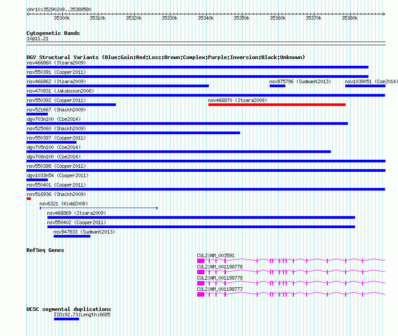The width and height of the screenshot is (398, 336).
Task: Select the CUL2 NM_003591 gene model
Action: click(291, 260)
